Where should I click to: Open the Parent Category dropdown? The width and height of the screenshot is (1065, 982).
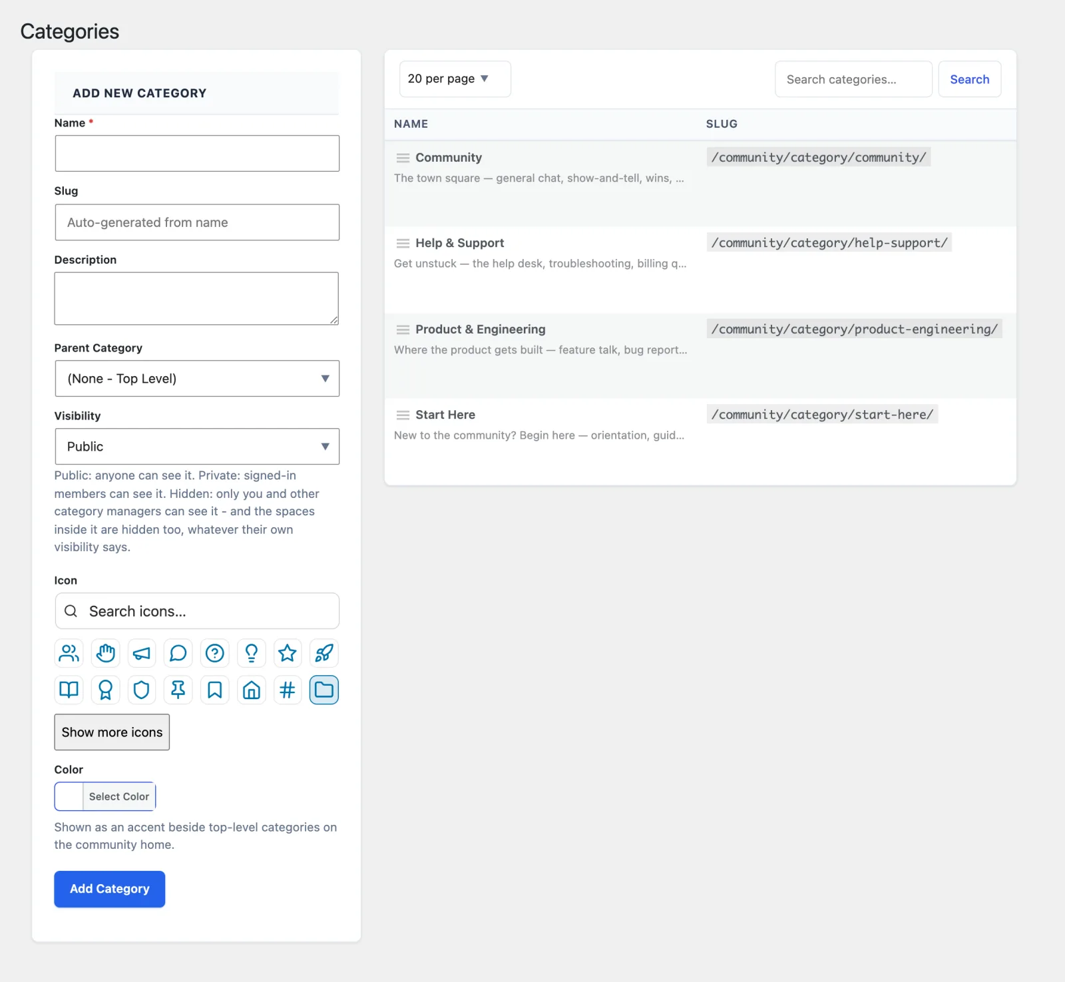pos(197,378)
